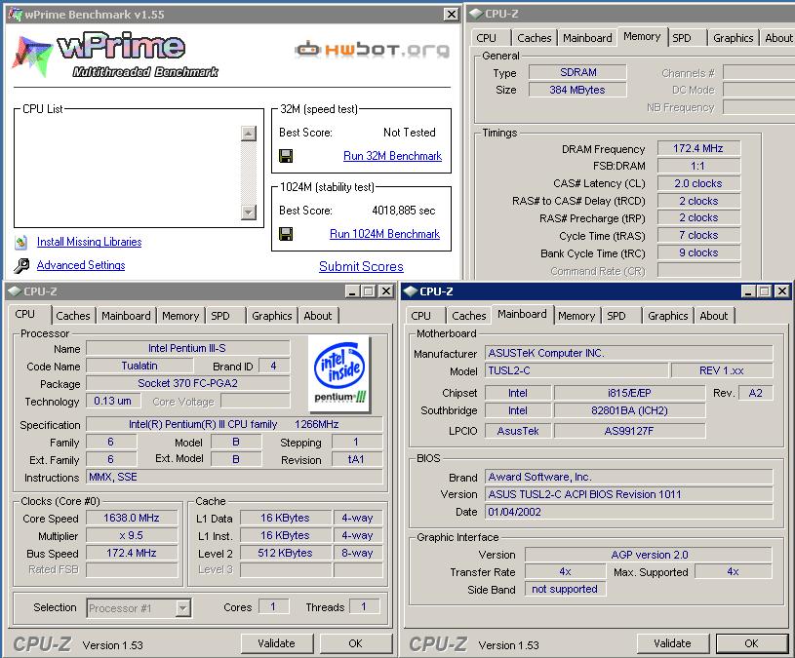This screenshot has height=658, width=795.
Task: Click the save icon beside Run 1024M Benchmark
Action: pos(286,234)
